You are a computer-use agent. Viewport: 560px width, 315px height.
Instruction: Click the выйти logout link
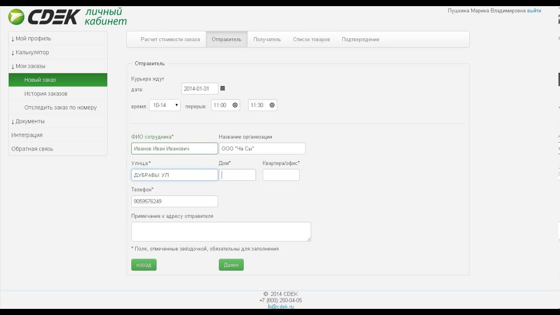534,11
